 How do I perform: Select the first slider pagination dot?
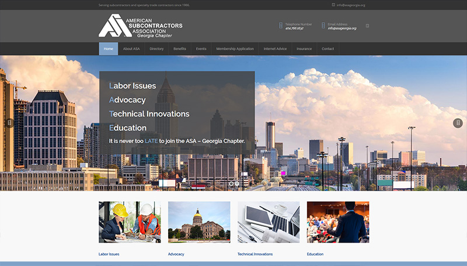tap(231, 184)
